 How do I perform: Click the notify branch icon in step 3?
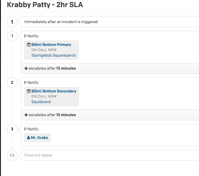[x=26, y=129]
